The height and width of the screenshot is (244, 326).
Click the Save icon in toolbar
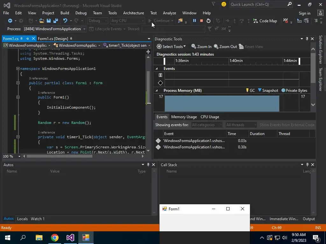point(49,21)
